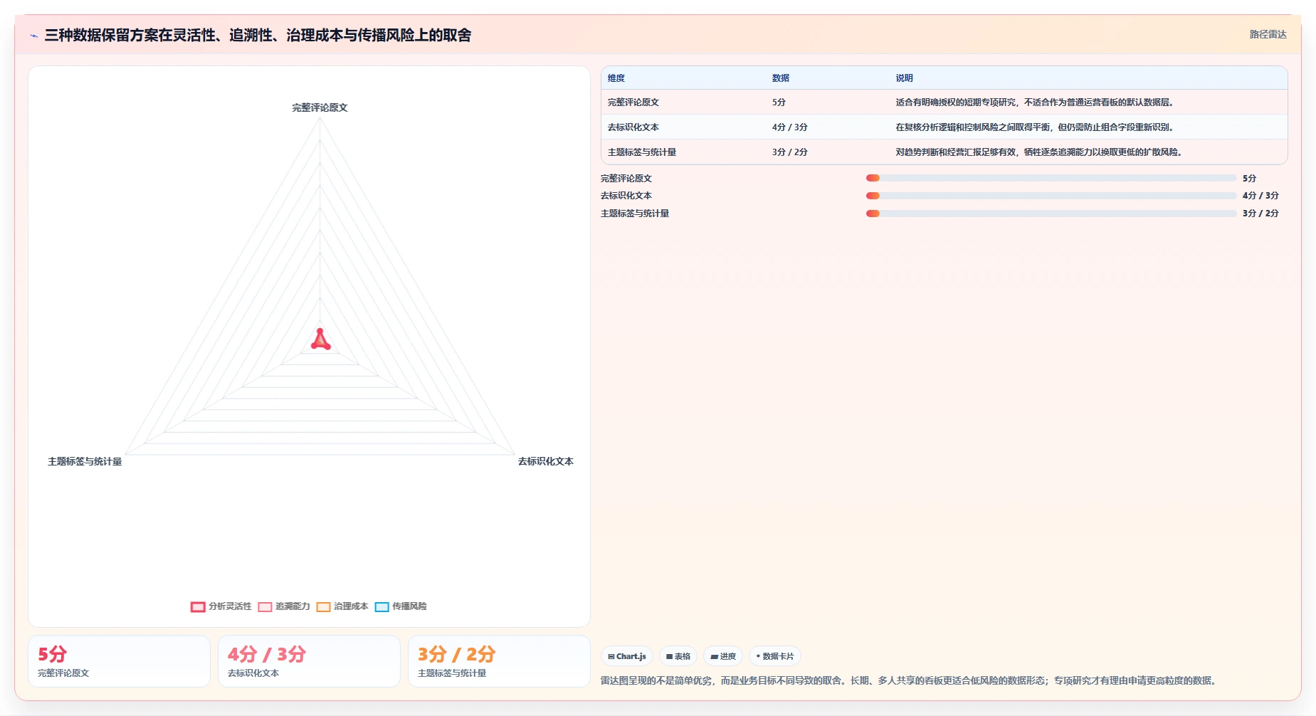1316x716 pixels.
Task: Click the 数据 column header
Action: [x=781, y=78]
